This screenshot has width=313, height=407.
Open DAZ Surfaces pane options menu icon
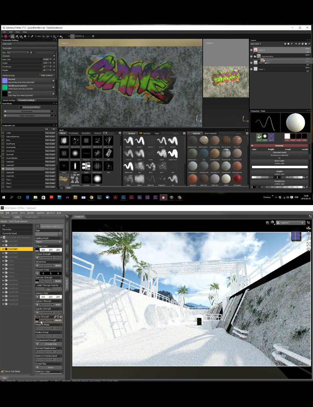click(x=67, y=216)
